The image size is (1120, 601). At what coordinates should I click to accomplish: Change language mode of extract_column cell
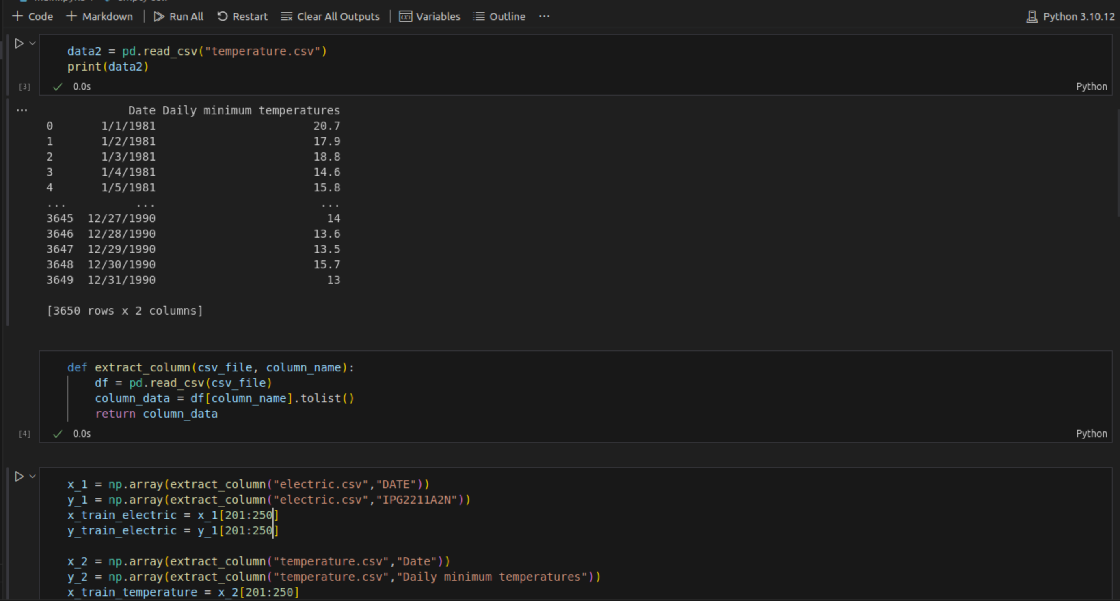(1091, 434)
